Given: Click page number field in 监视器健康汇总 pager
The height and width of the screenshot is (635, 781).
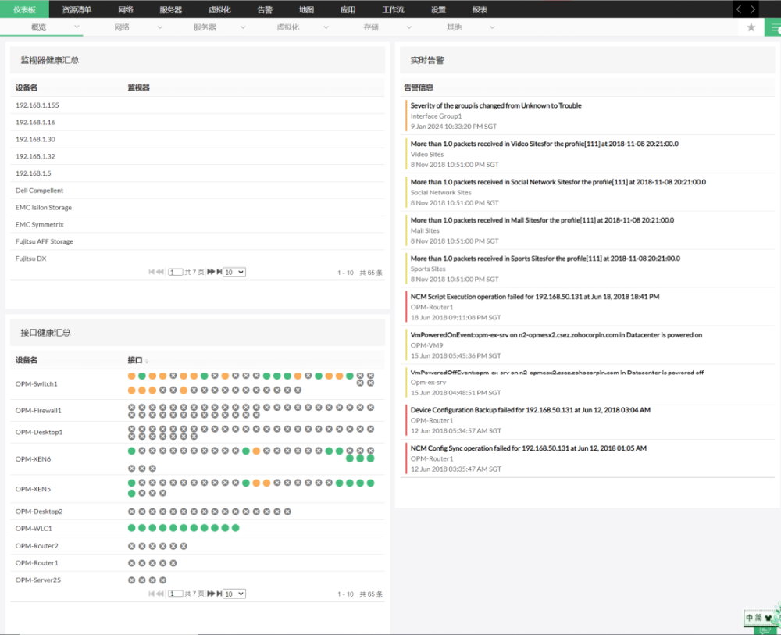Looking at the screenshot, I should 176,272.
